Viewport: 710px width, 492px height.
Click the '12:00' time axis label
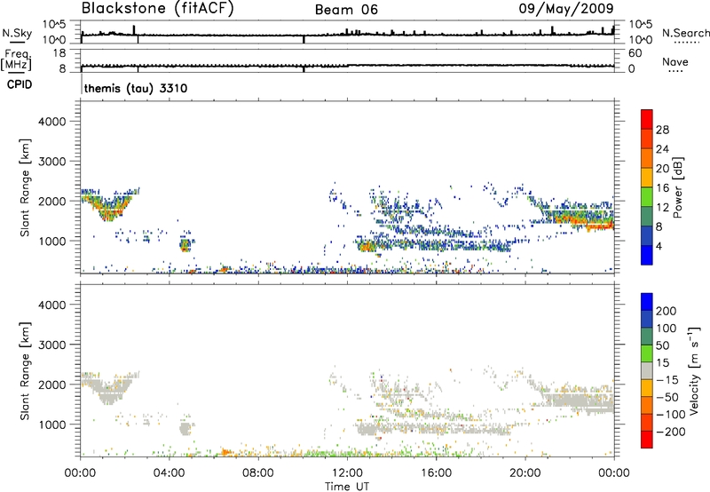(x=347, y=473)
